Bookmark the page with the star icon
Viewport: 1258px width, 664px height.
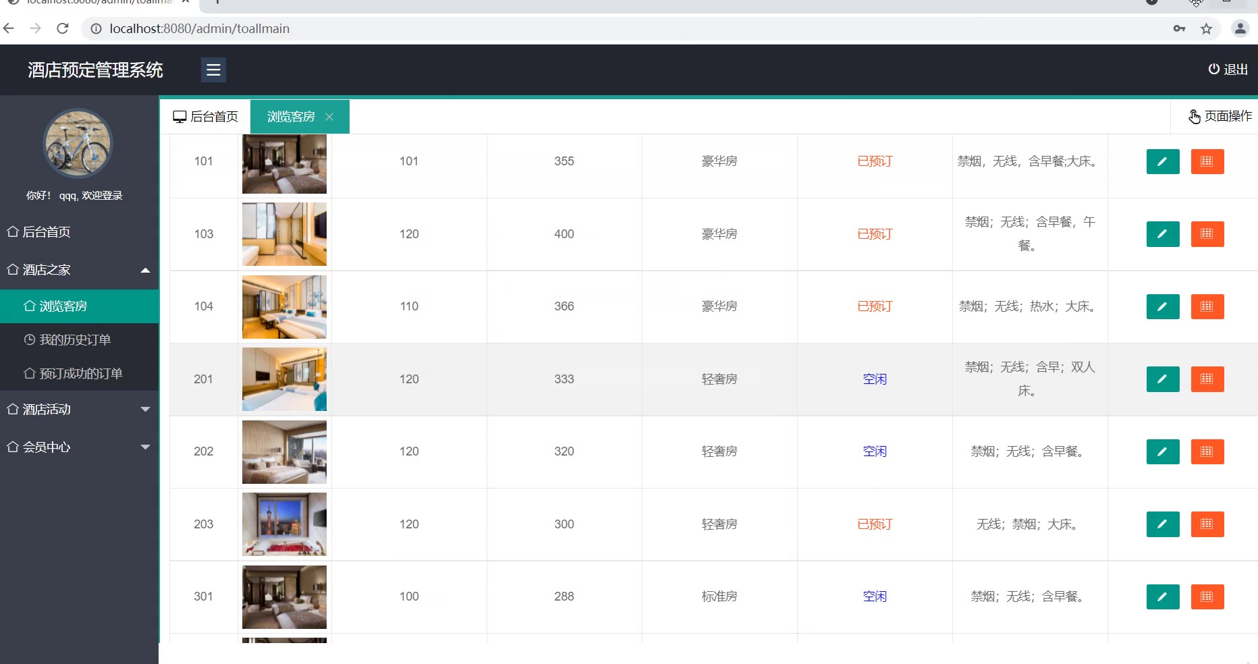pyautogui.click(x=1206, y=28)
